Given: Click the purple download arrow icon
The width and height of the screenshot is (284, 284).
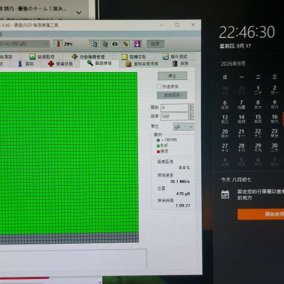Looking at the screenshot, I should click(137, 44).
